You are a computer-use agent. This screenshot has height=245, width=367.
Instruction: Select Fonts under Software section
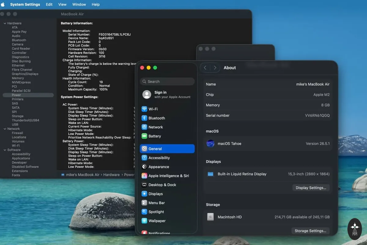[16, 175]
